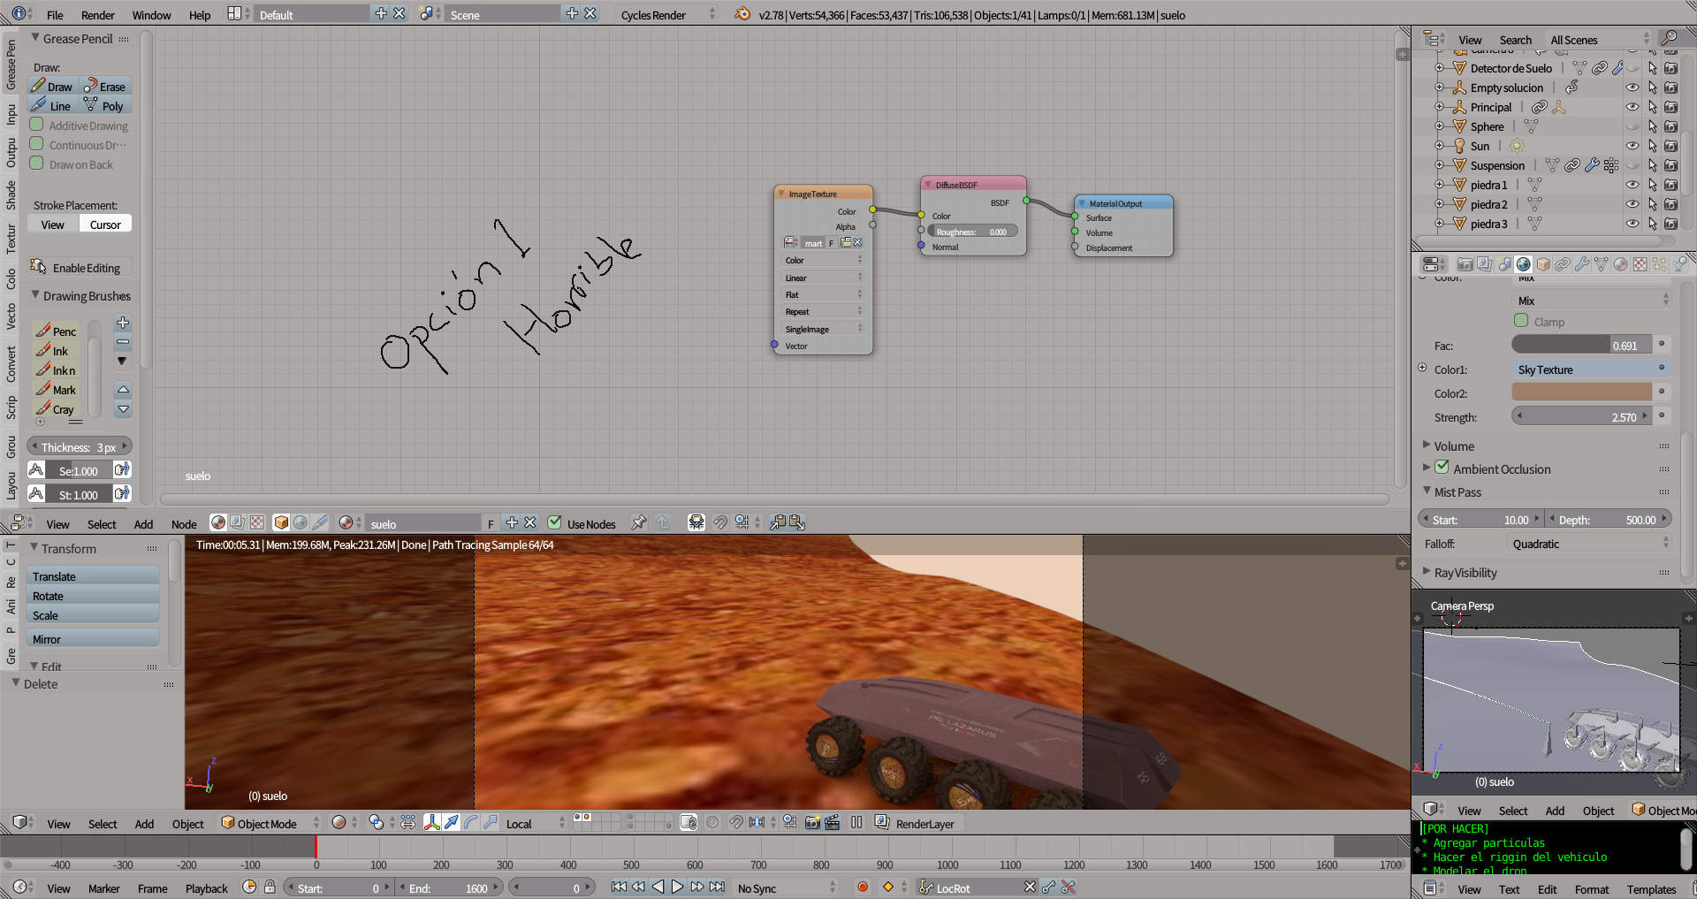Viewport: 1697px width, 899px height.
Task: Jump to the timeline's first frame
Action: point(619,888)
